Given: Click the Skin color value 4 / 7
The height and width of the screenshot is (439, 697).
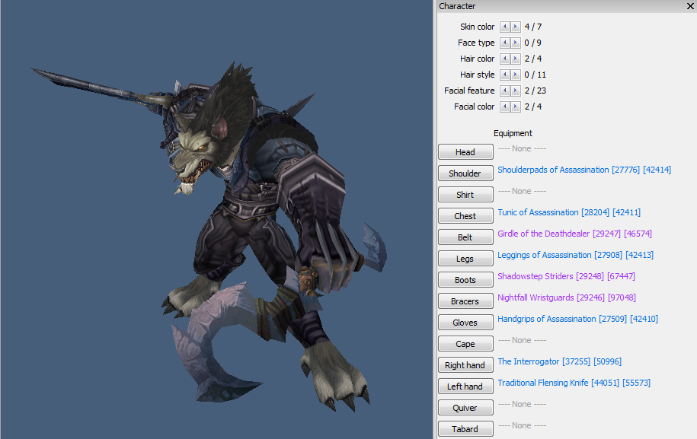Looking at the screenshot, I should pyautogui.click(x=533, y=27).
